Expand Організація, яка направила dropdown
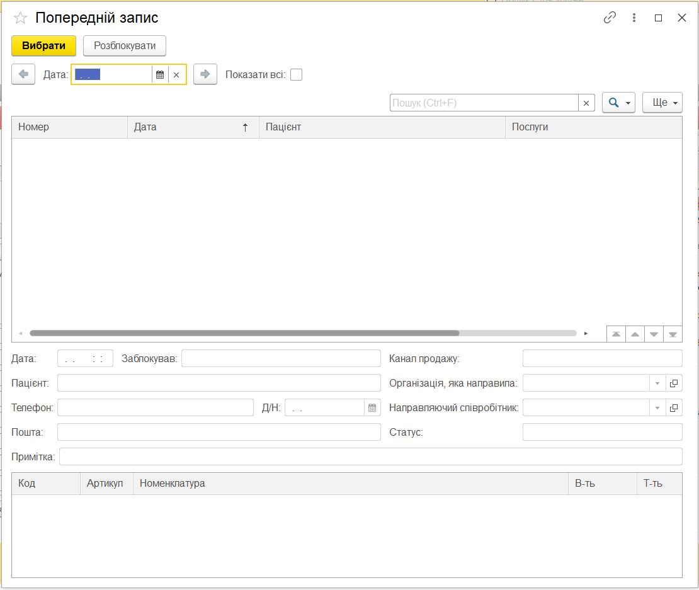This screenshot has height=590, width=699. click(657, 383)
